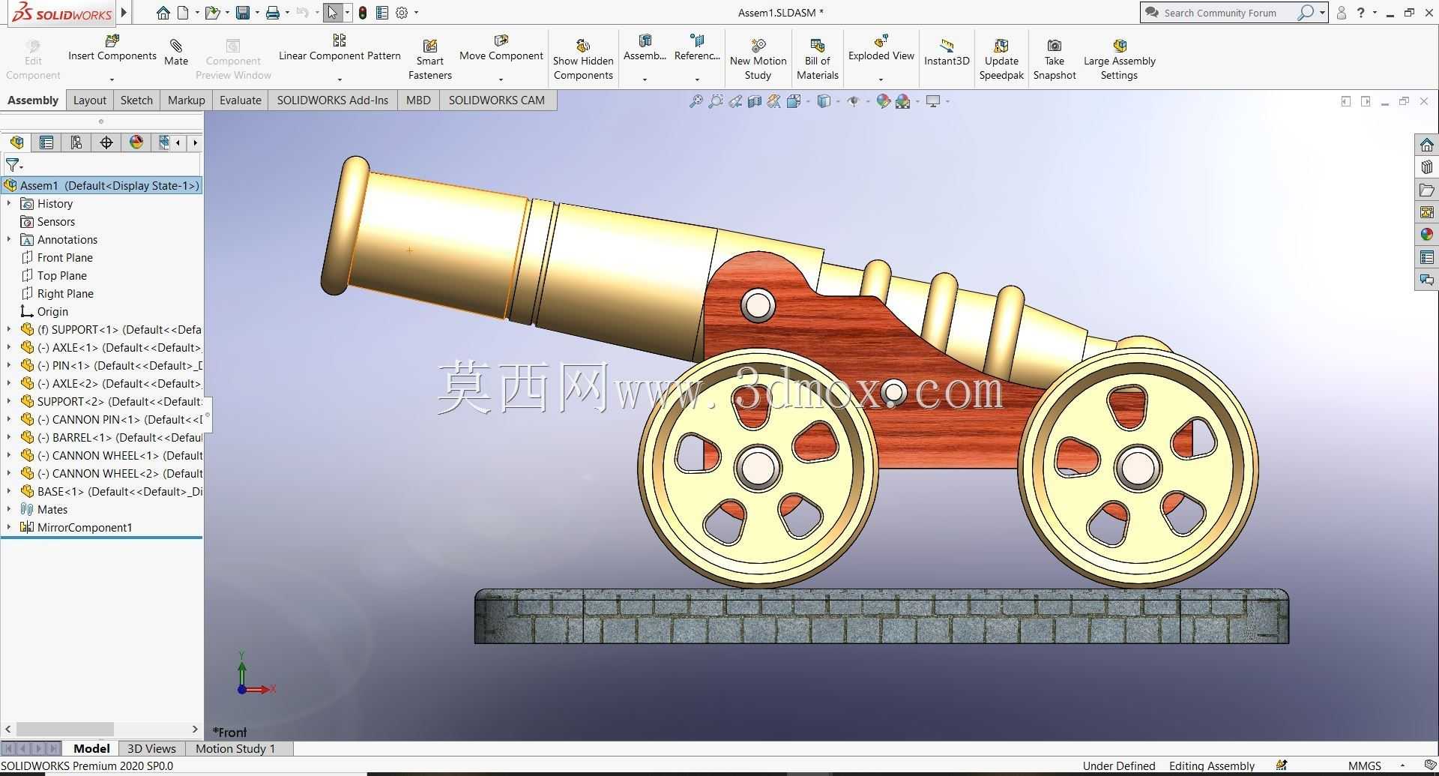The image size is (1439, 776).
Task: Open DimXpertManager crosshair tab
Action: (x=106, y=142)
